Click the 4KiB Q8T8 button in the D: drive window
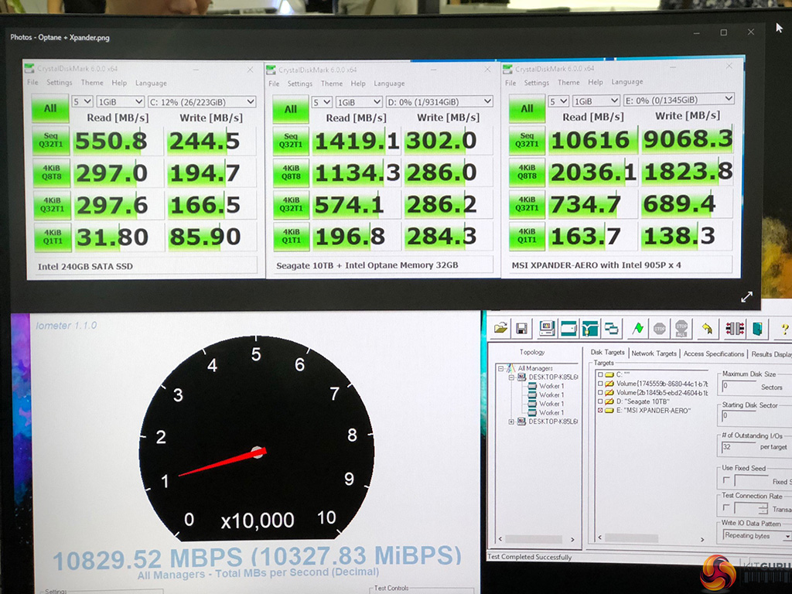 291,172
